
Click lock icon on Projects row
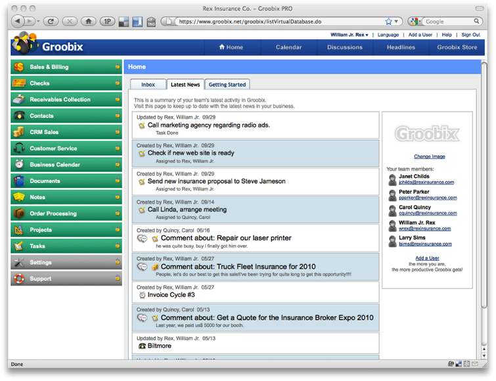click(x=118, y=229)
